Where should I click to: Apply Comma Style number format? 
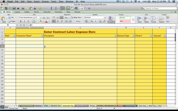96,21
